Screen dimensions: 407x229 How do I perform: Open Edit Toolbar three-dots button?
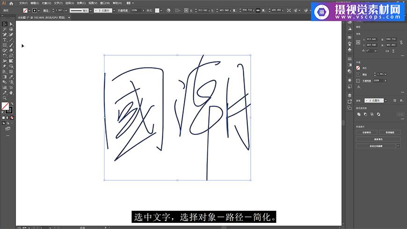[8, 136]
